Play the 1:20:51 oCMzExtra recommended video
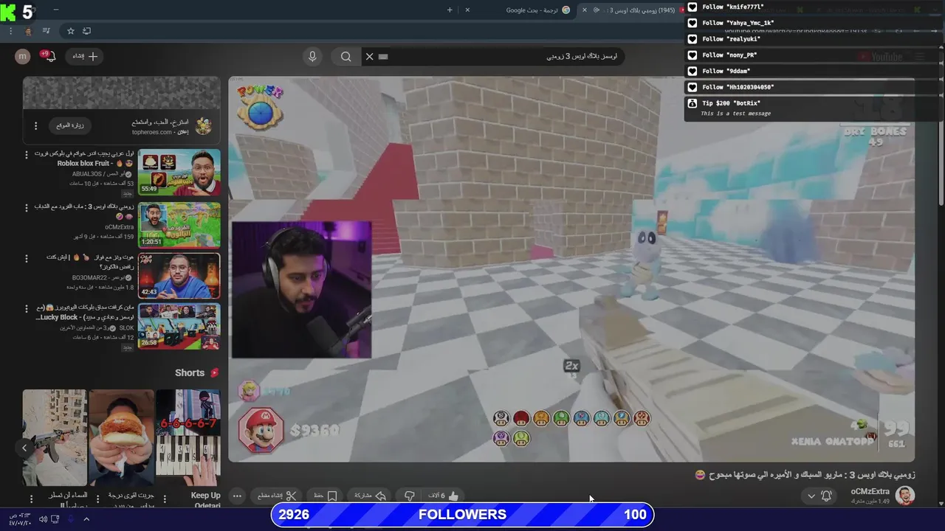This screenshot has height=531, width=945. pyautogui.click(x=179, y=225)
